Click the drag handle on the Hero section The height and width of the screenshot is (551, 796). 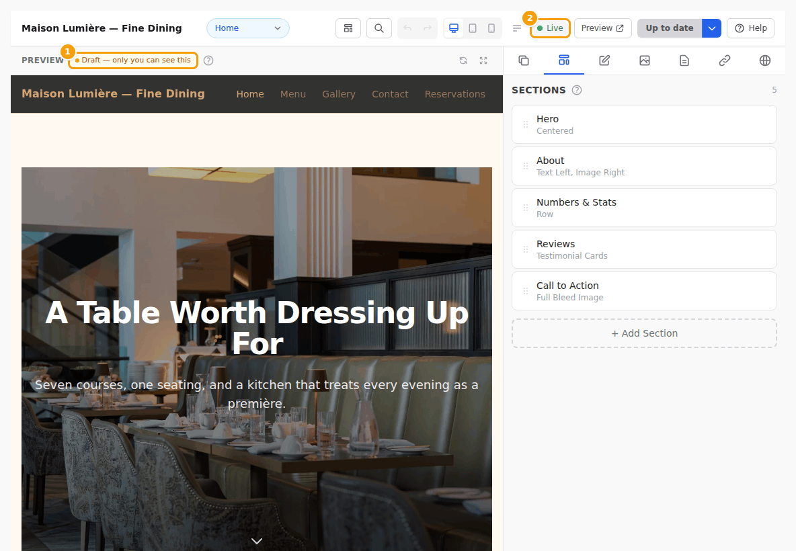coord(526,124)
